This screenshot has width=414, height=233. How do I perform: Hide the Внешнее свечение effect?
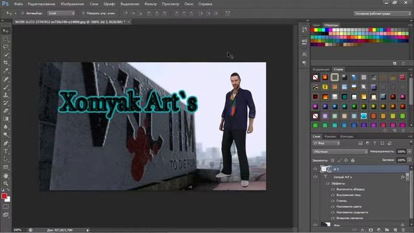click(332, 218)
